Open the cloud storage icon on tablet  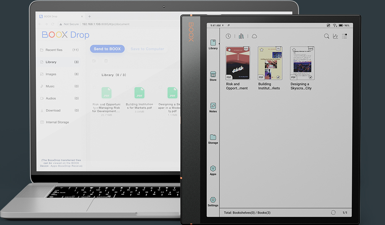pos(254,36)
